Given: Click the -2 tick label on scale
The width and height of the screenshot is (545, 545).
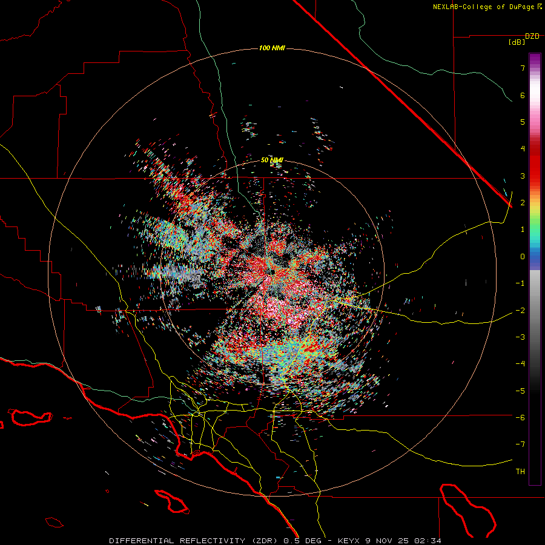Looking at the screenshot, I should point(520,311).
